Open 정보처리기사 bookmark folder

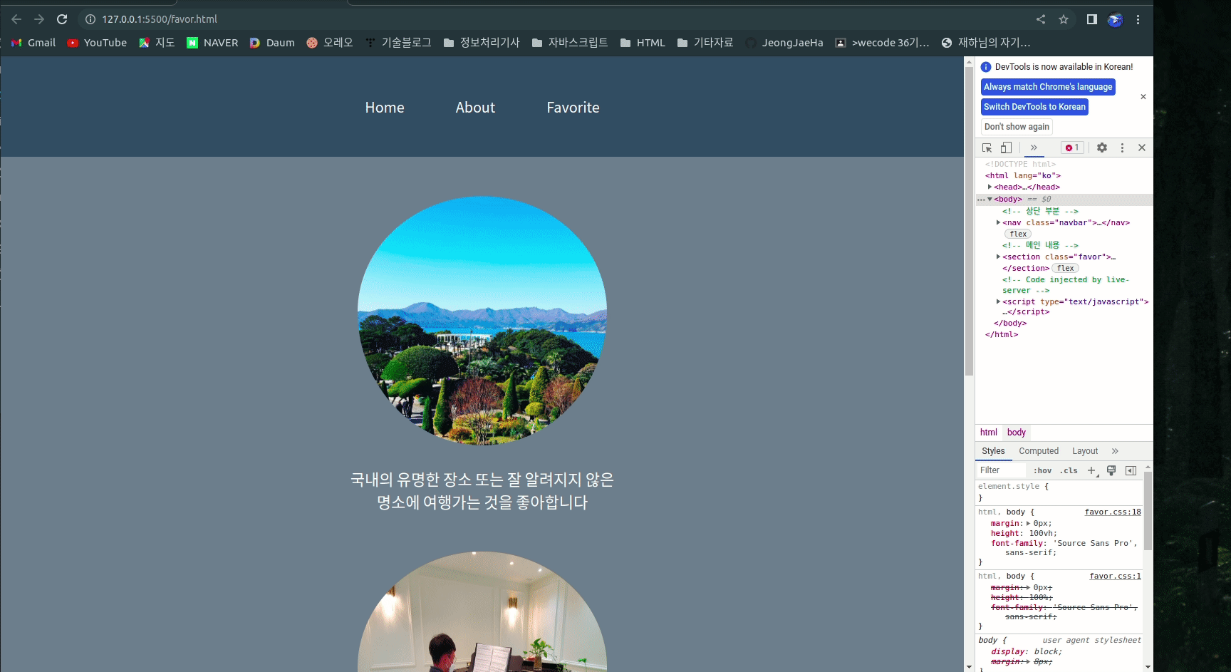[482, 43]
